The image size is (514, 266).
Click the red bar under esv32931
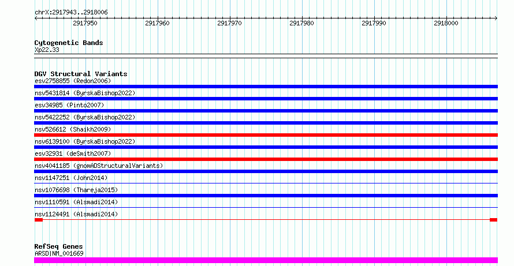pos(266,159)
